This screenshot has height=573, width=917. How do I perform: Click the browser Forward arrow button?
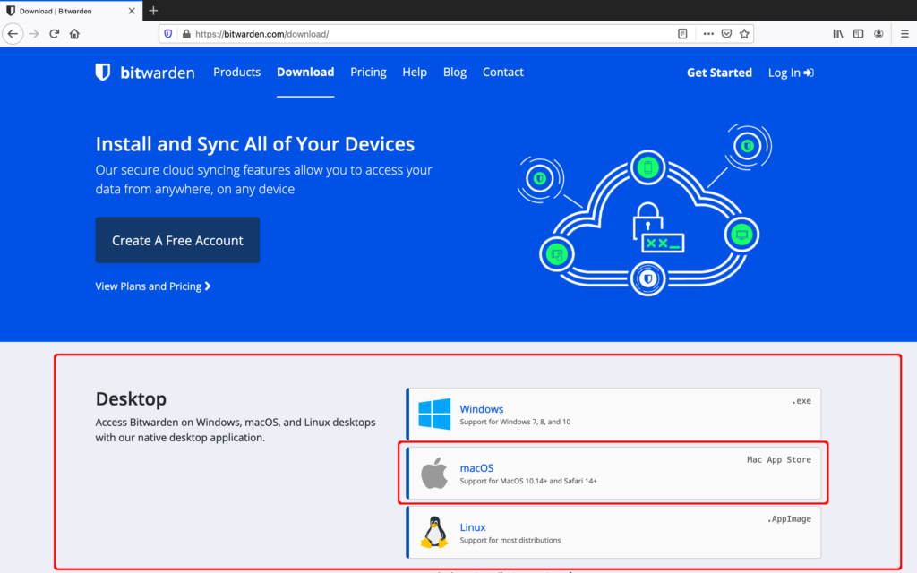[34, 34]
